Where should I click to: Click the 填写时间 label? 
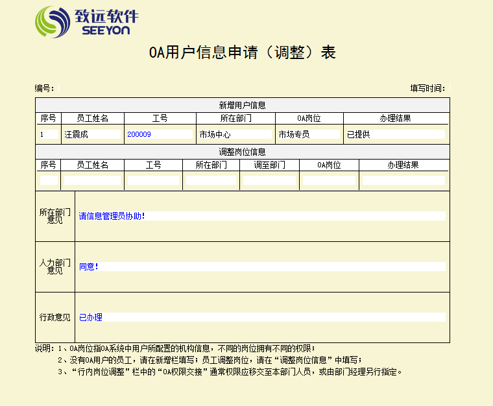tap(427, 88)
